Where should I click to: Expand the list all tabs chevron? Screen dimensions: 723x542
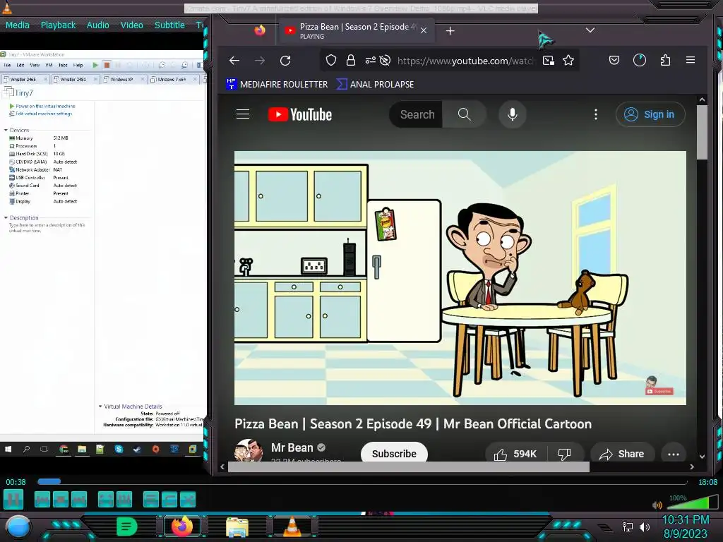[590, 30]
